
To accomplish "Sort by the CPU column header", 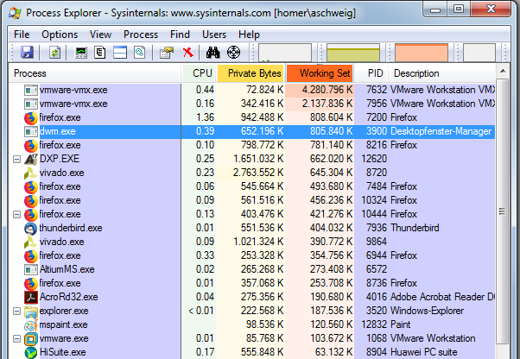I will pos(200,73).
